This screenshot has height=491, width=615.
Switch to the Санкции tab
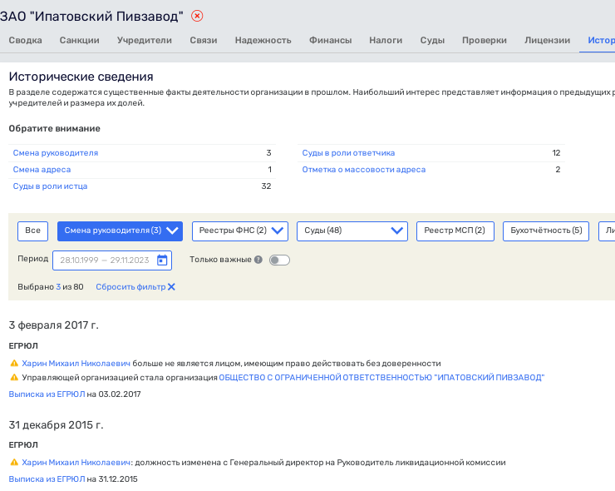(x=79, y=40)
